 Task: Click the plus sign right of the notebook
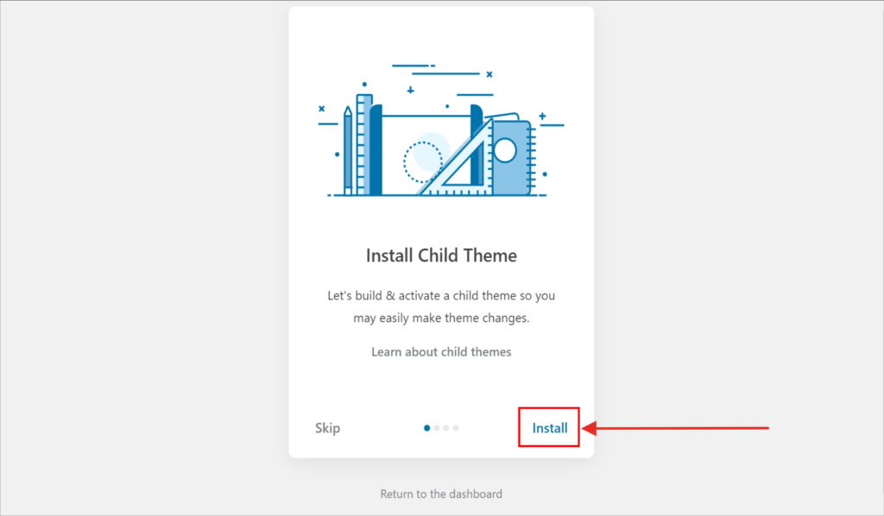click(542, 116)
